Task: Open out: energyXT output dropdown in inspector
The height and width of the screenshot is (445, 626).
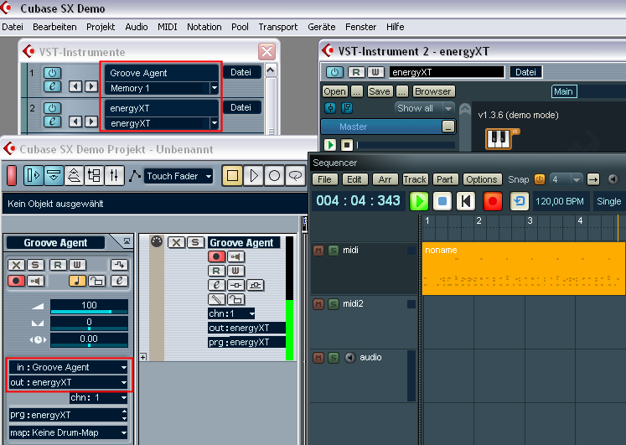Action: [68, 382]
